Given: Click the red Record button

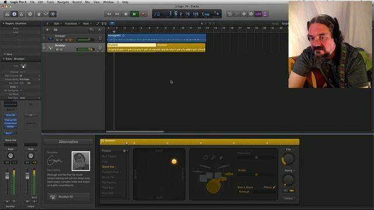Looking at the screenshot, I should [x=143, y=14].
